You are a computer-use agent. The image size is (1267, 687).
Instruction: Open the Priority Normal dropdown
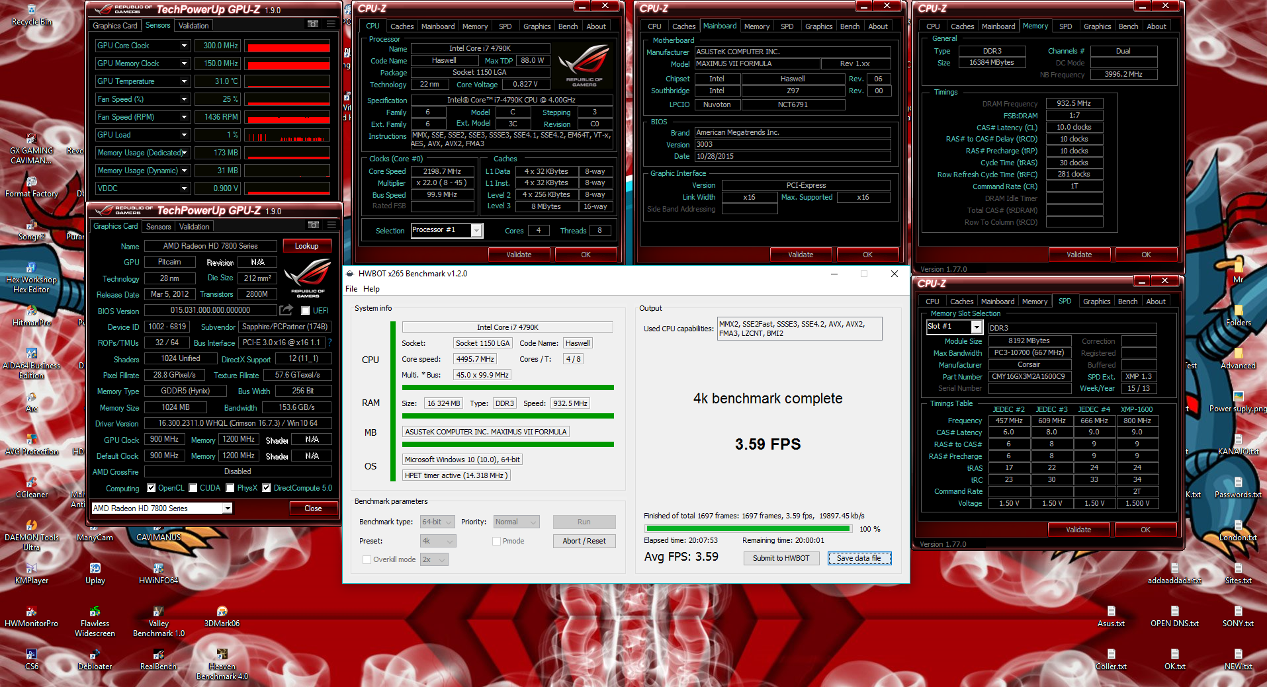tap(516, 522)
